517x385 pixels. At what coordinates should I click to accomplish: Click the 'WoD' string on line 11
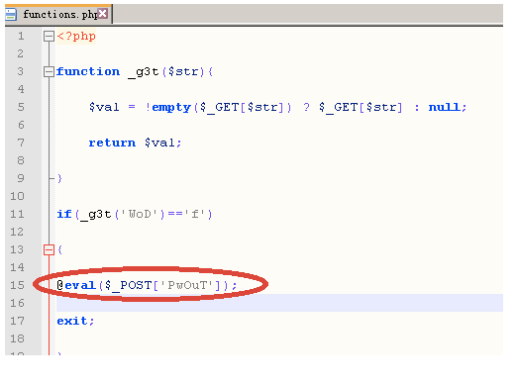tap(140, 214)
